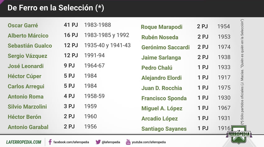Click the years 1983-1985 y 1992
Screen dimensions: 264x147
click(x=107, y=35)
